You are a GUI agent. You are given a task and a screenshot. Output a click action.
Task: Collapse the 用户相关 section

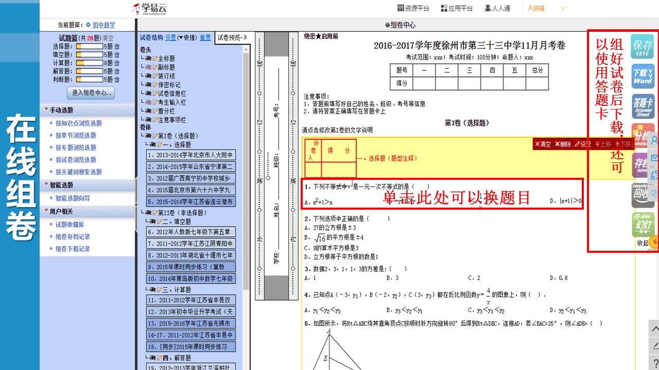pyautogui.click(x=46, y=211)
